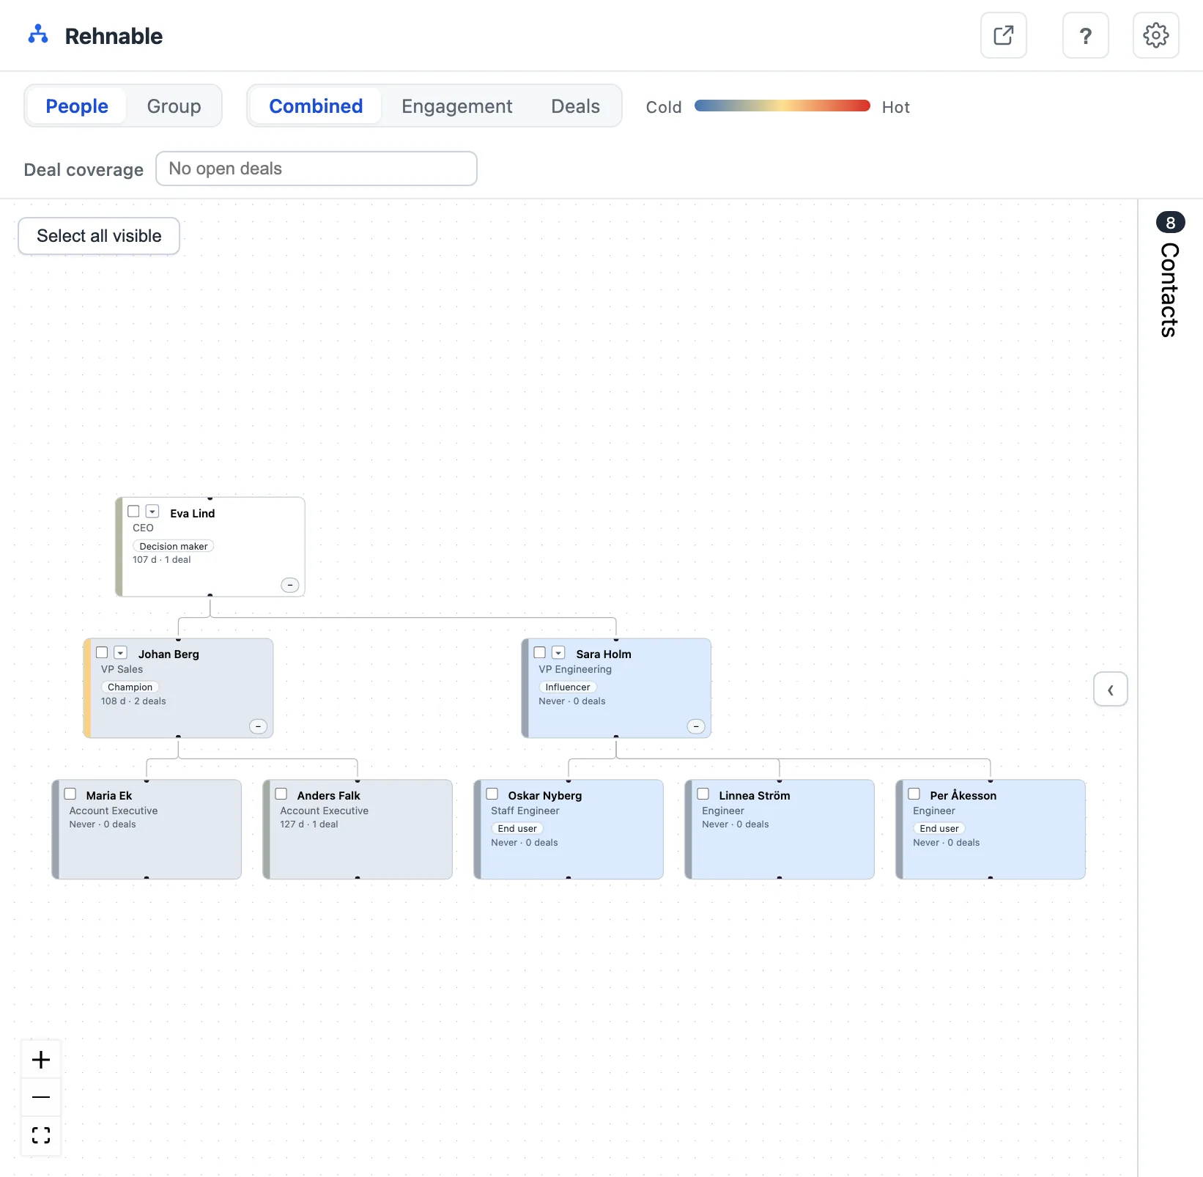The width and height of the screenshot is (1203, 1177).
Task: Open help with the question mark icon
Action: pos(1086,35)
